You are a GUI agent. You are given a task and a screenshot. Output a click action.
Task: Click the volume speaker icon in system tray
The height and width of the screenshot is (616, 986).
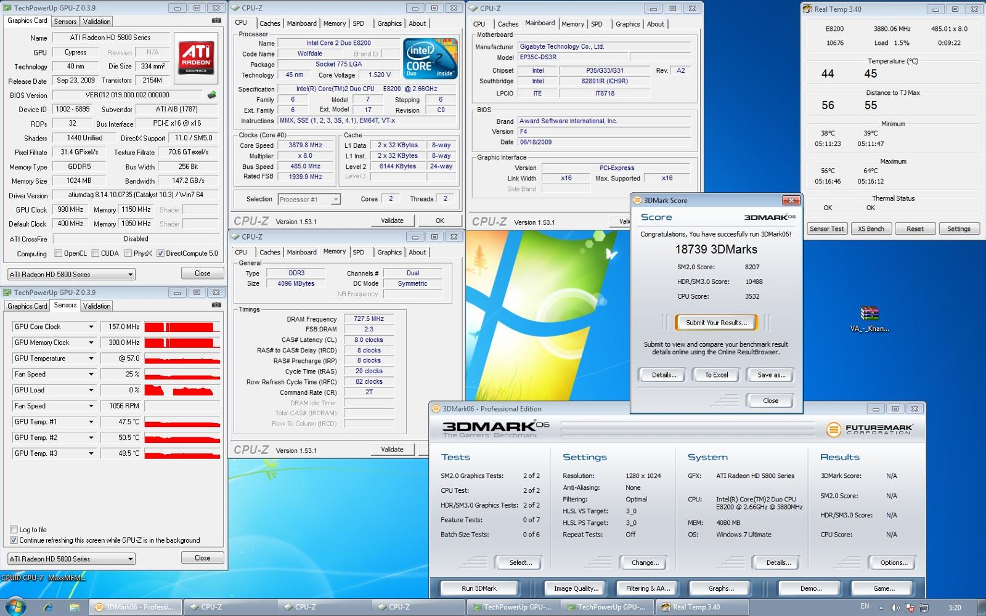pos(895,607)
